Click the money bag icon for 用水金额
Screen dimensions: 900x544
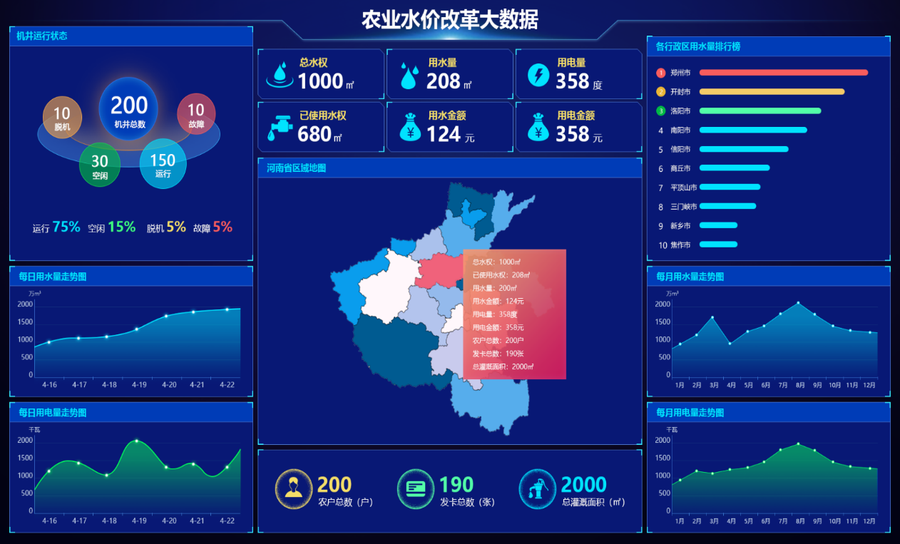tap(409, 125)
